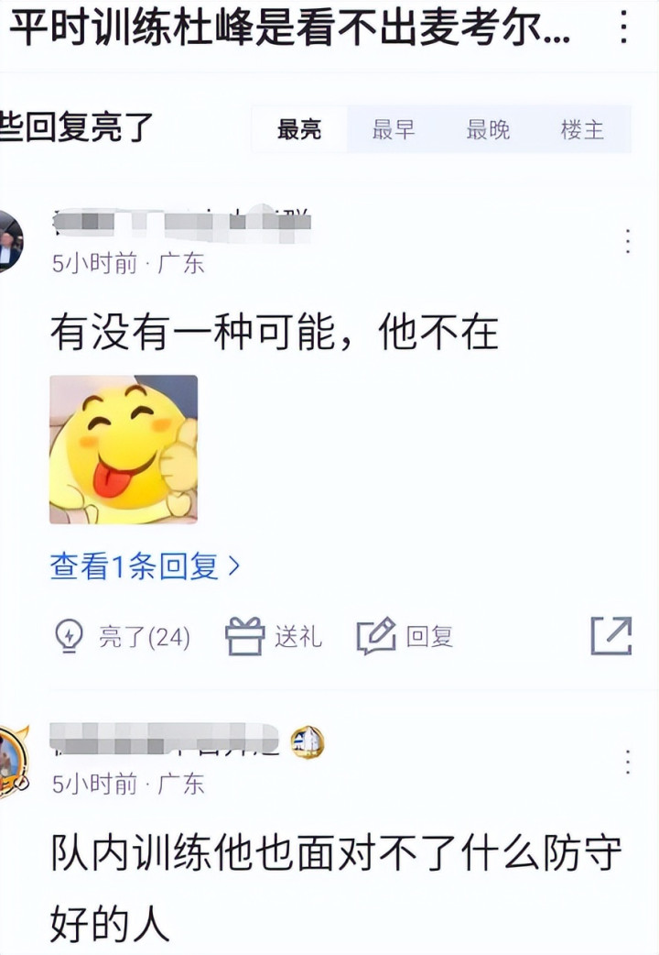Open second commenter's avatar

pyautogui.click(x=14, y=762)
